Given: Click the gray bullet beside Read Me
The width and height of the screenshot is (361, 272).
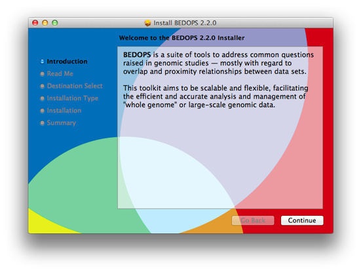Looking at the screenshot, I should [x=42, y=74].
